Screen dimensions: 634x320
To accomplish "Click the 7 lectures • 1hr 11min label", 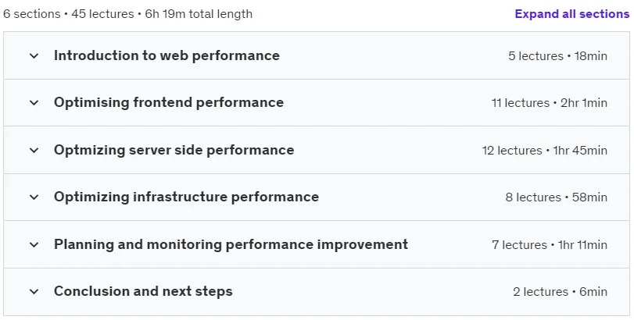I will (550, 244).
